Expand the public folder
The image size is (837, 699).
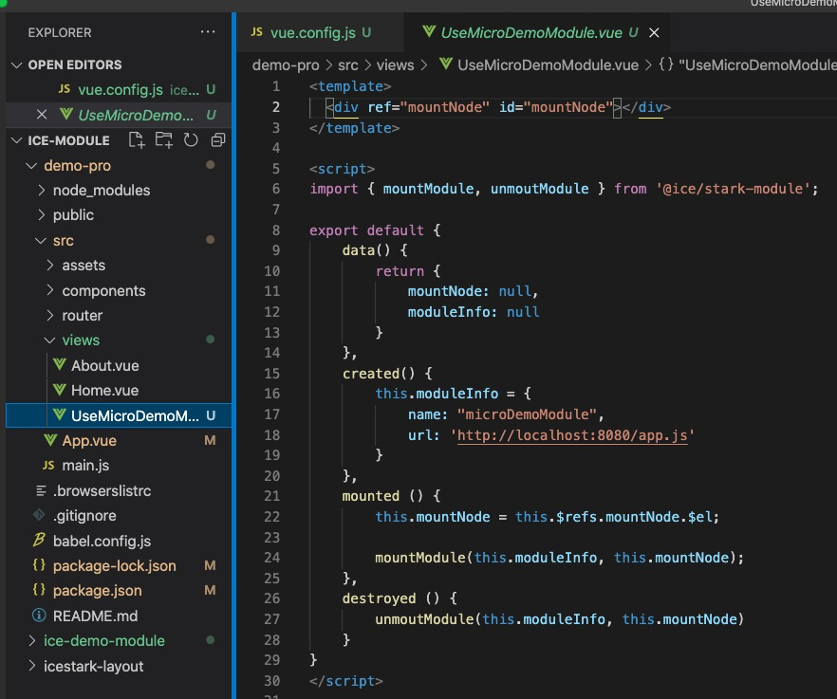(x=41, y=214)
